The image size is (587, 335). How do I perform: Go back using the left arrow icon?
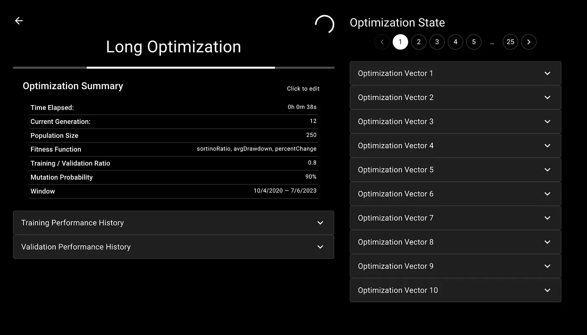[x=19, y=21]
